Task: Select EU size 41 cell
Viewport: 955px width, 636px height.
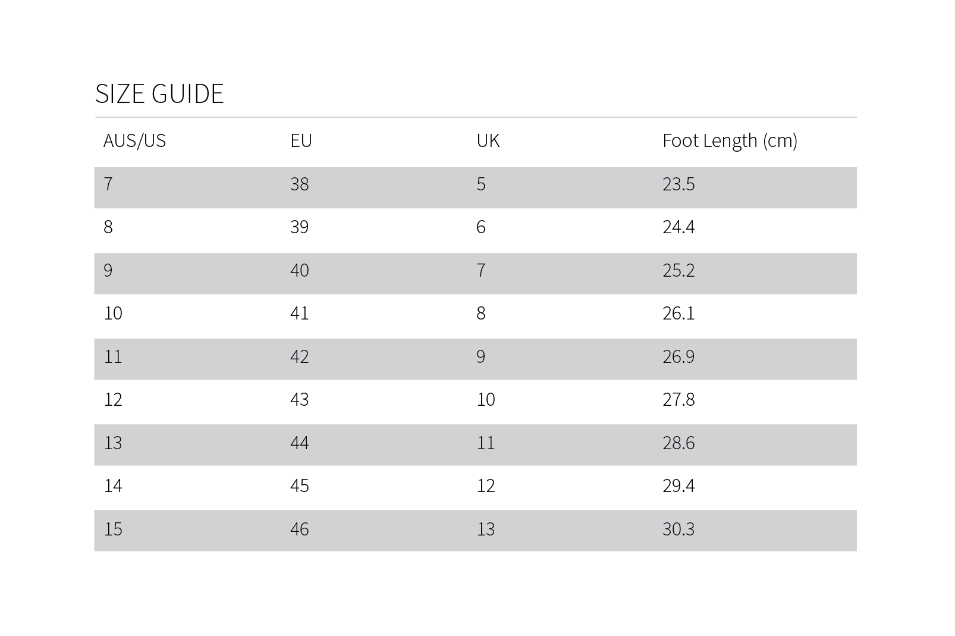Action: [299, 314]
